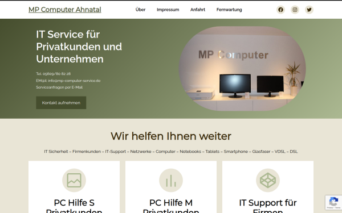Image resolution: width=342 pixels, height=213 pixels.
Task: Open the Anfahrt menu item
Action: click(x=198, y=10)
